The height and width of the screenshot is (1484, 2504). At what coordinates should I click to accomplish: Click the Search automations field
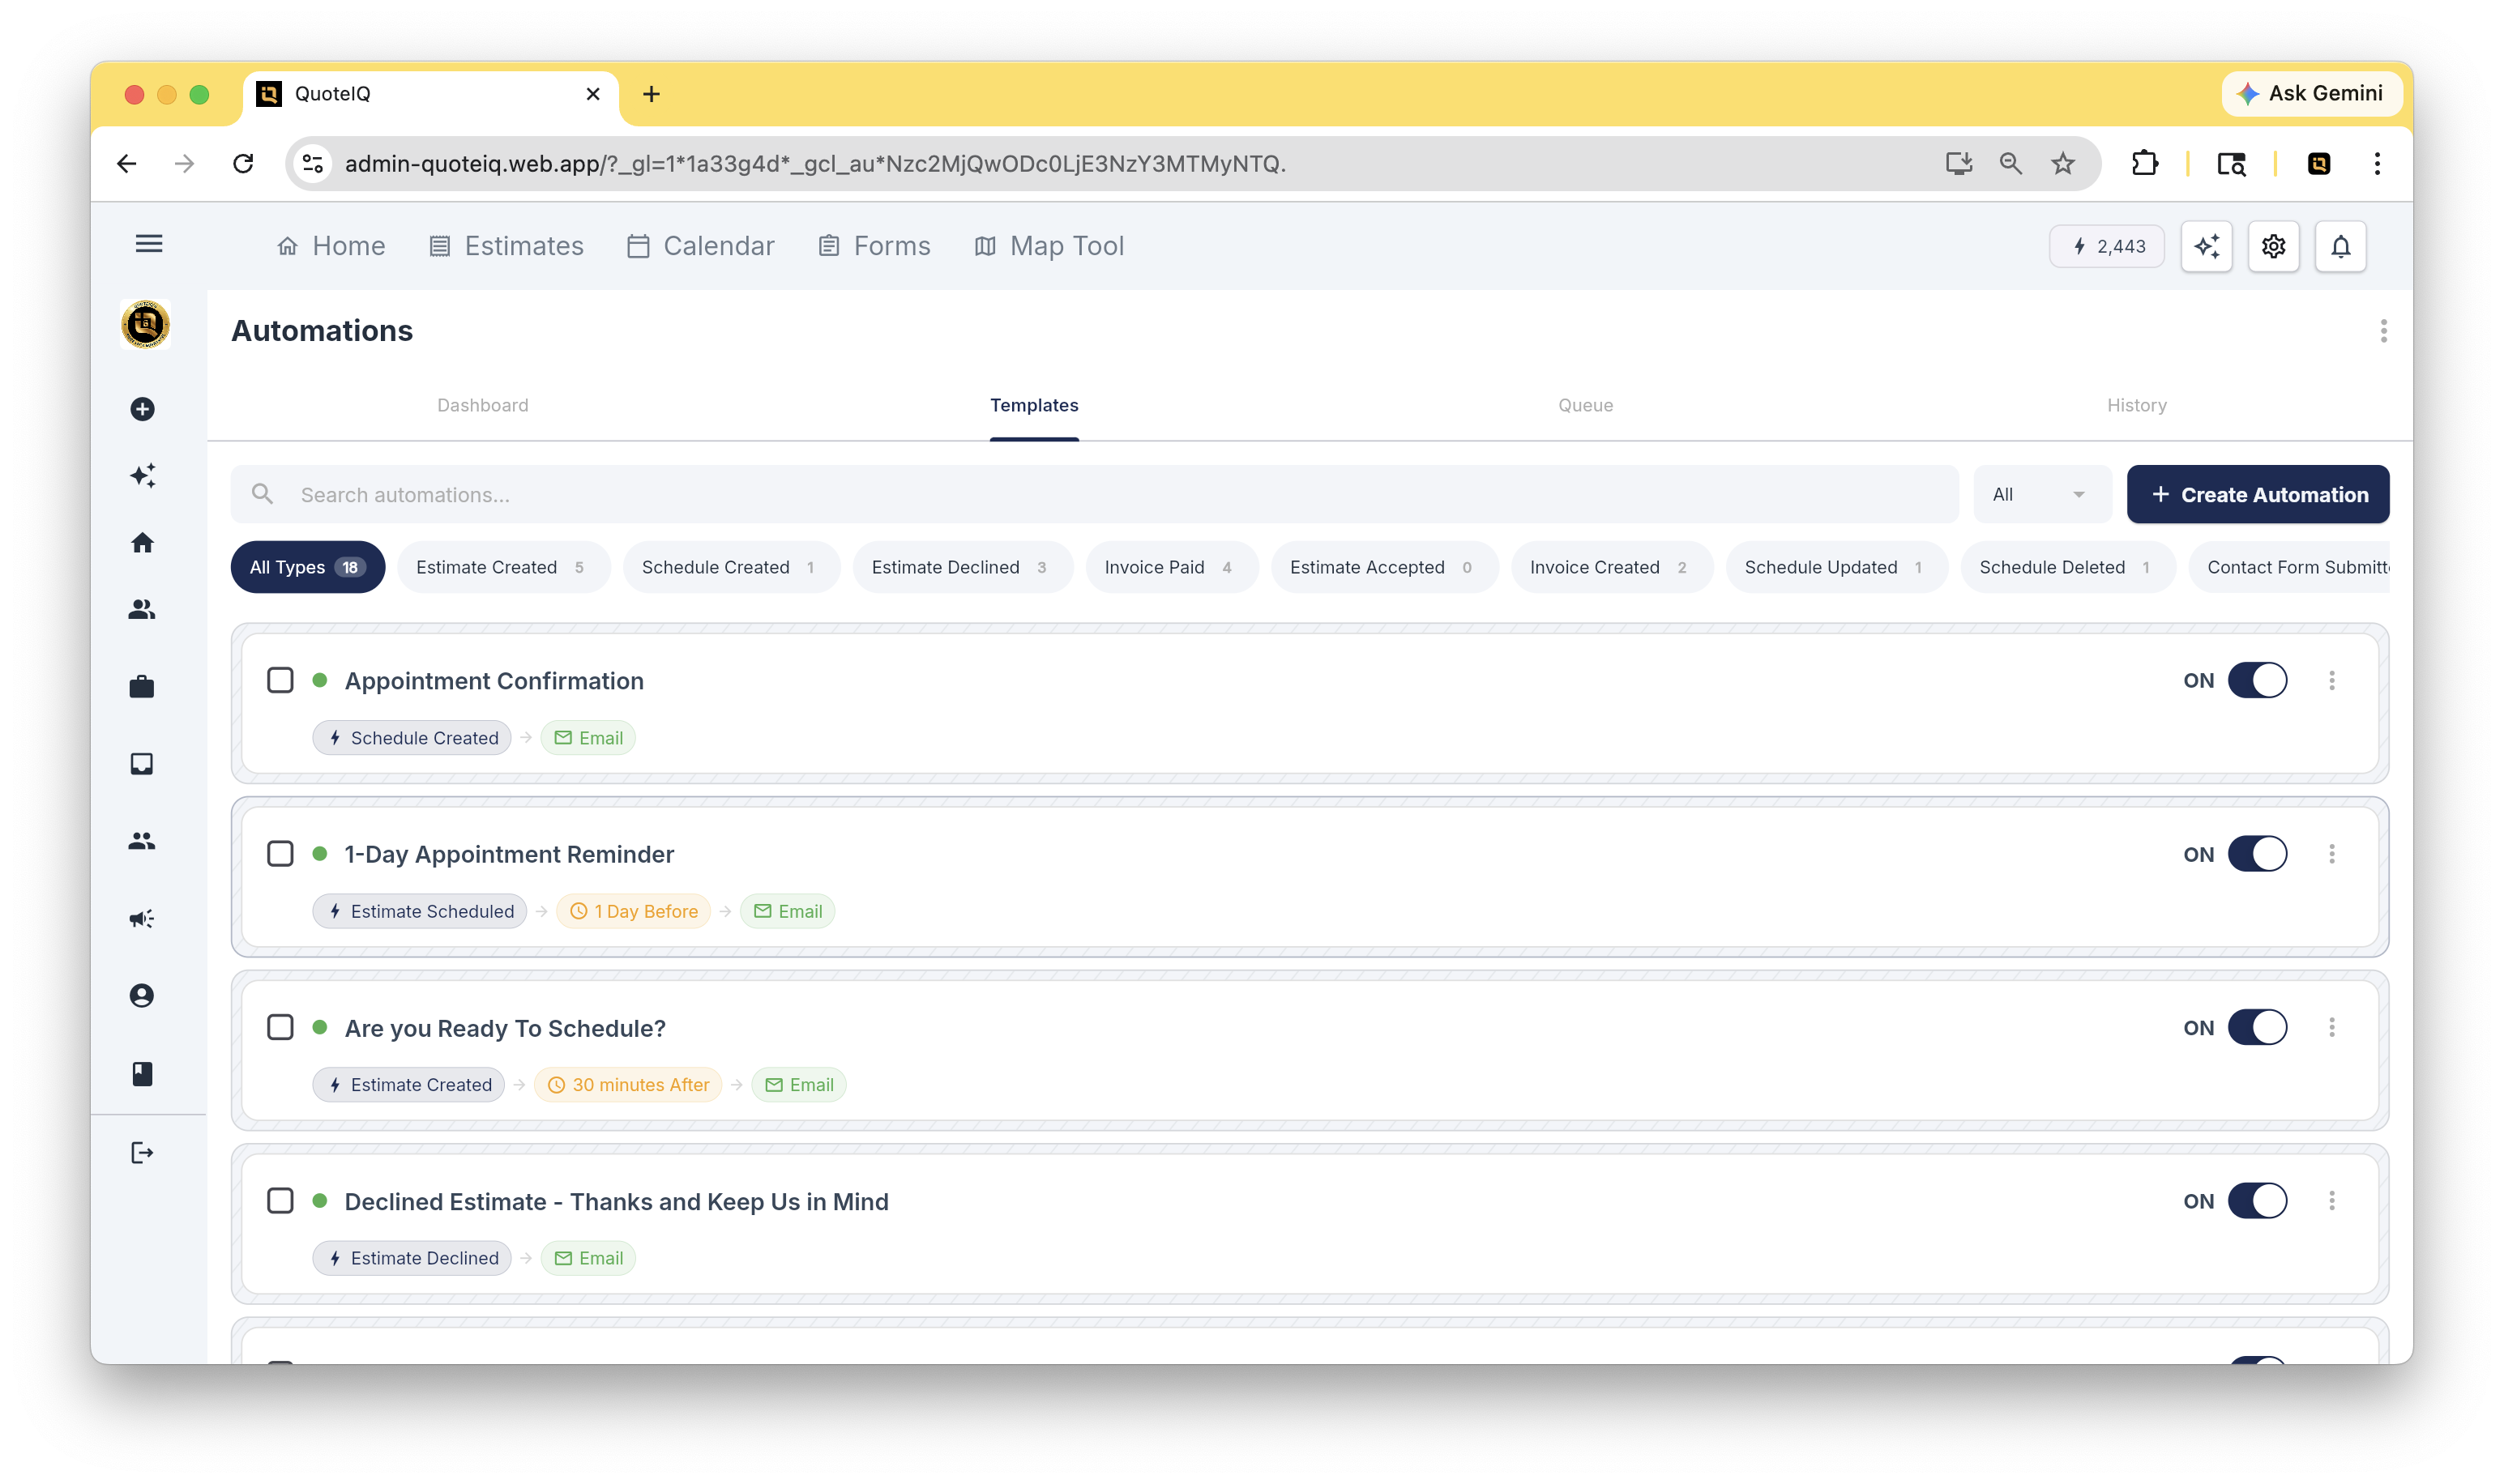[x=1095, y=494]
